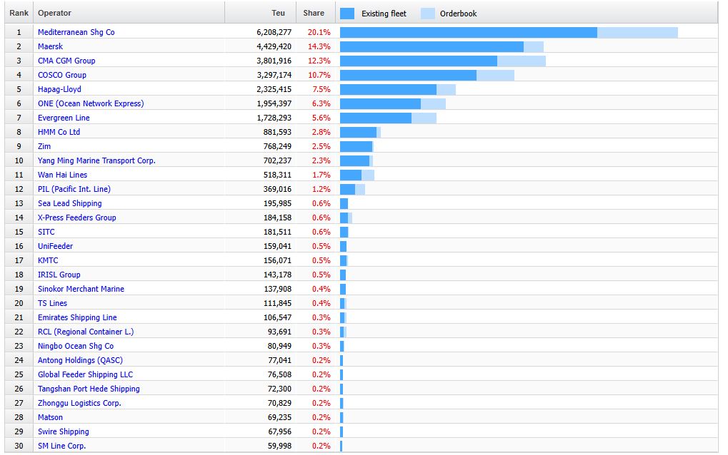Open RCL (Regional Container L.) link

point(86,332)
